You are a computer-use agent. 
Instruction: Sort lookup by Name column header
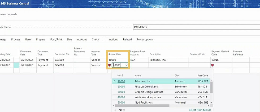pyautogui.click(x=138, y=76)
